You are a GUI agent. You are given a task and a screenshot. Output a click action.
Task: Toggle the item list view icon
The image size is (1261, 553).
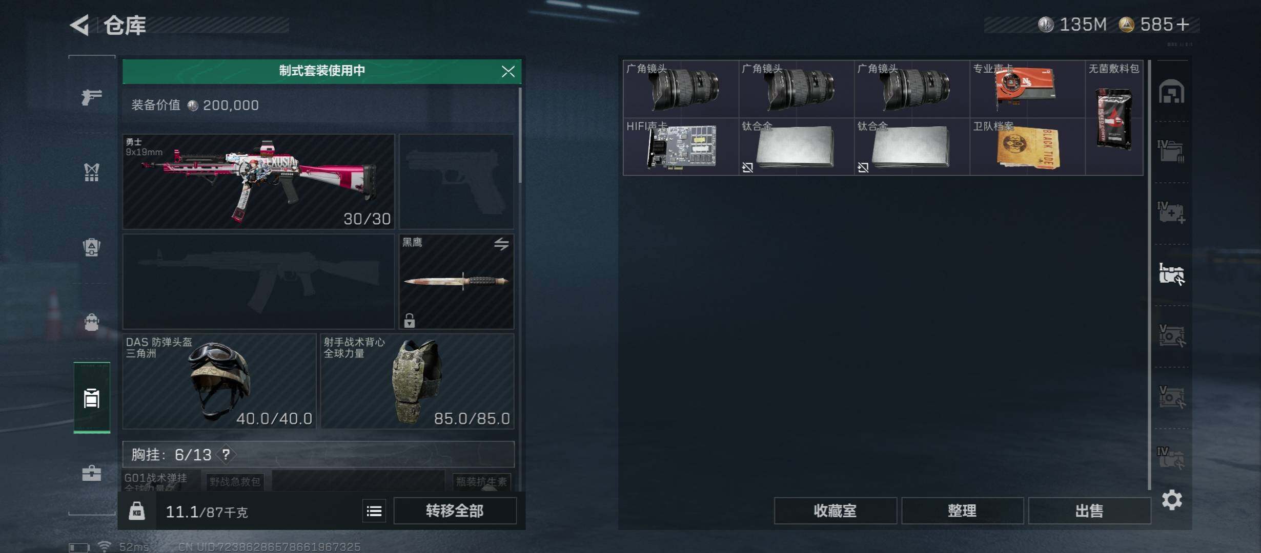coord(374,511)
